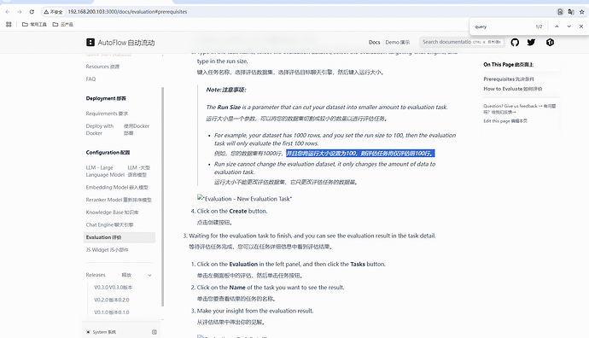Open the Demo menu item
The image size is (589, 338).
398,42
